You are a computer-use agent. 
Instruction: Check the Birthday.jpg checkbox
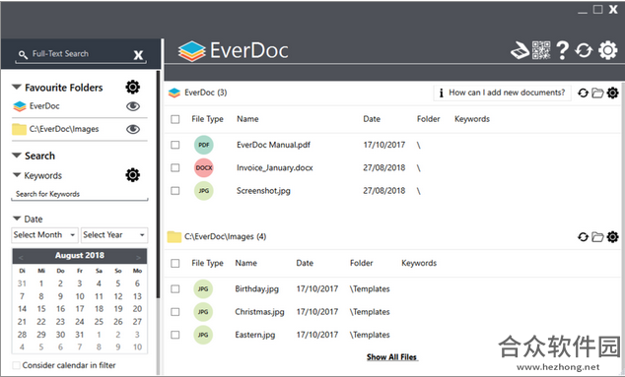pyautogui.click(x=175, y=289)
